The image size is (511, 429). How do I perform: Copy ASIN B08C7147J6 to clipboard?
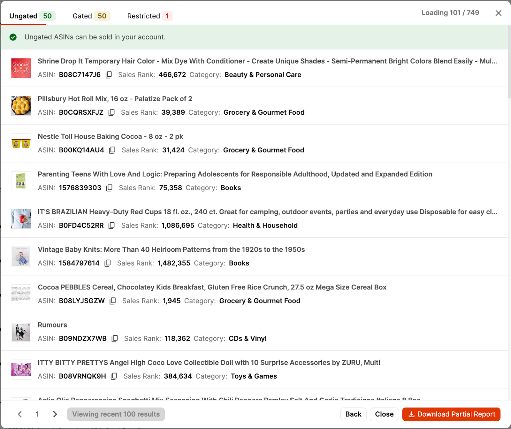tap(109, 75)
